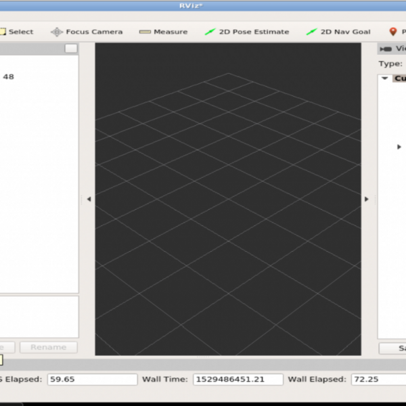Collapse the right Views panel arrow
This screenshot has height=406, width=406.
(366, 199)
